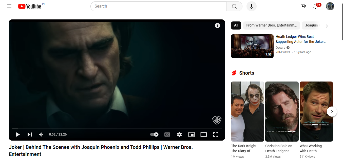Click Christian Bale short title

coord(279,148)
